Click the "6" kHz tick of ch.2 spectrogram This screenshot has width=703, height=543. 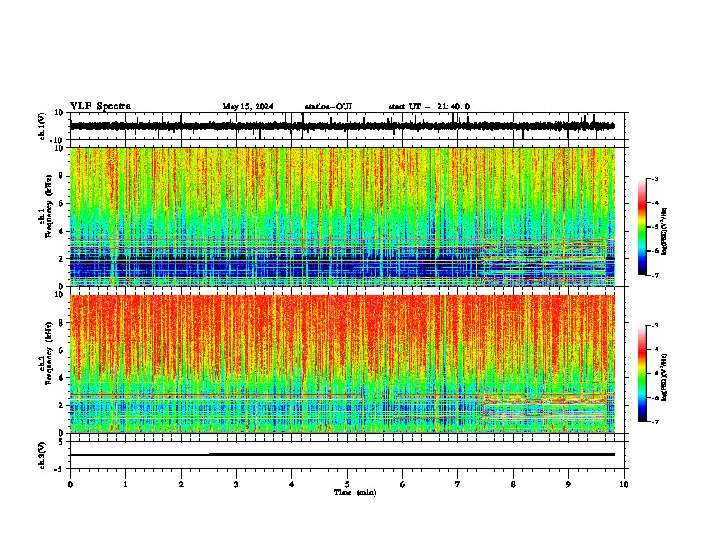[61, 350]
